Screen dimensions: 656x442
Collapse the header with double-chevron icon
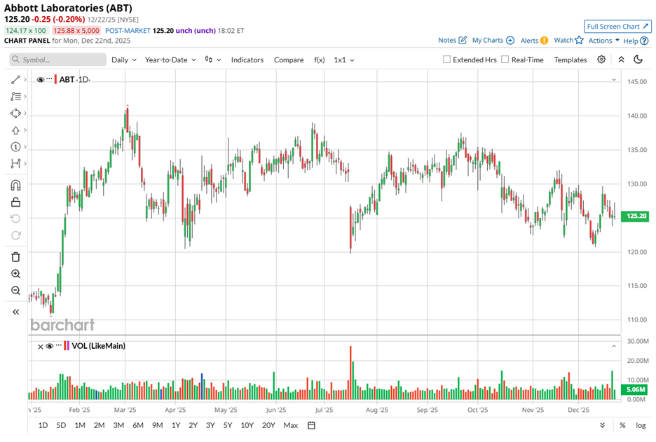coord(621,60)
